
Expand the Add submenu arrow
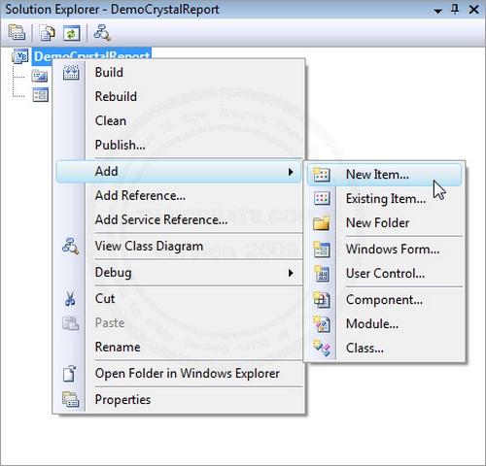[291, 172]
